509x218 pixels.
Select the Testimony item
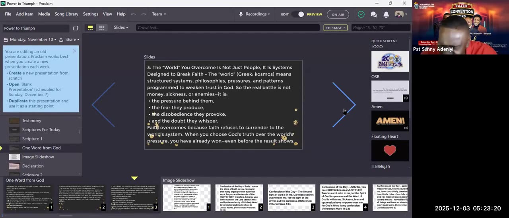pyautogui.click(x=32, y=121)
